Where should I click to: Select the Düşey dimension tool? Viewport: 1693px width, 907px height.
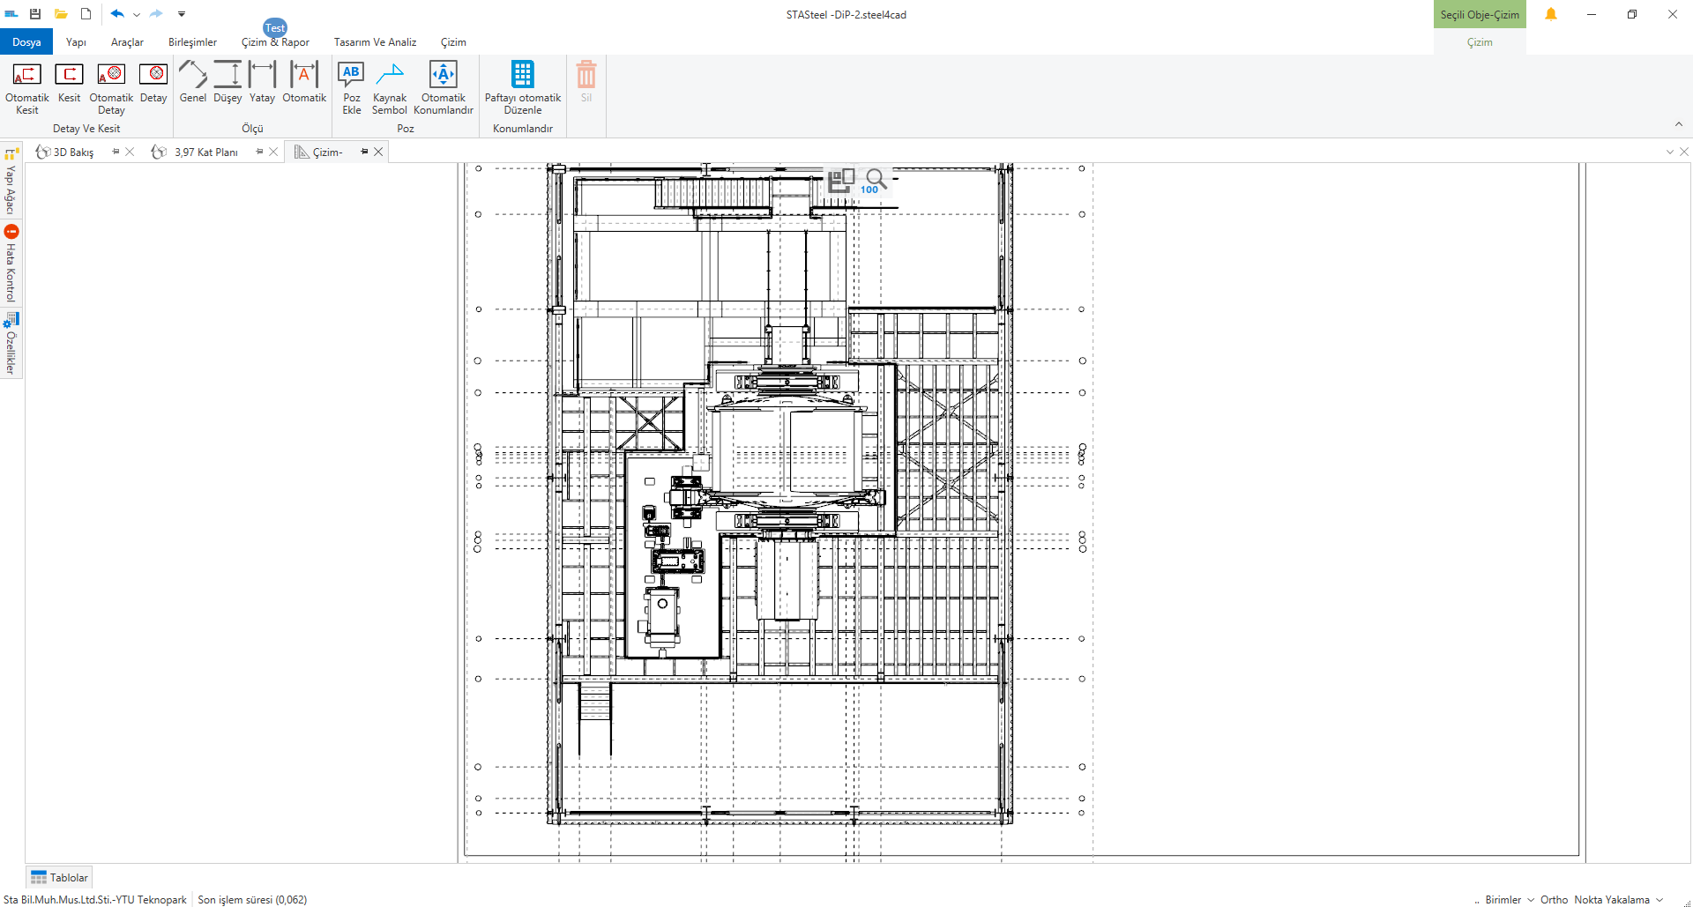click(227, 76)
